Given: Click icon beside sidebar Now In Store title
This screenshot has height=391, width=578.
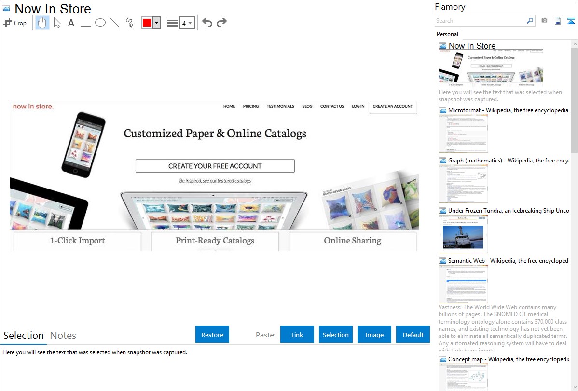Looking at the screenshot, I should [442, 46].
